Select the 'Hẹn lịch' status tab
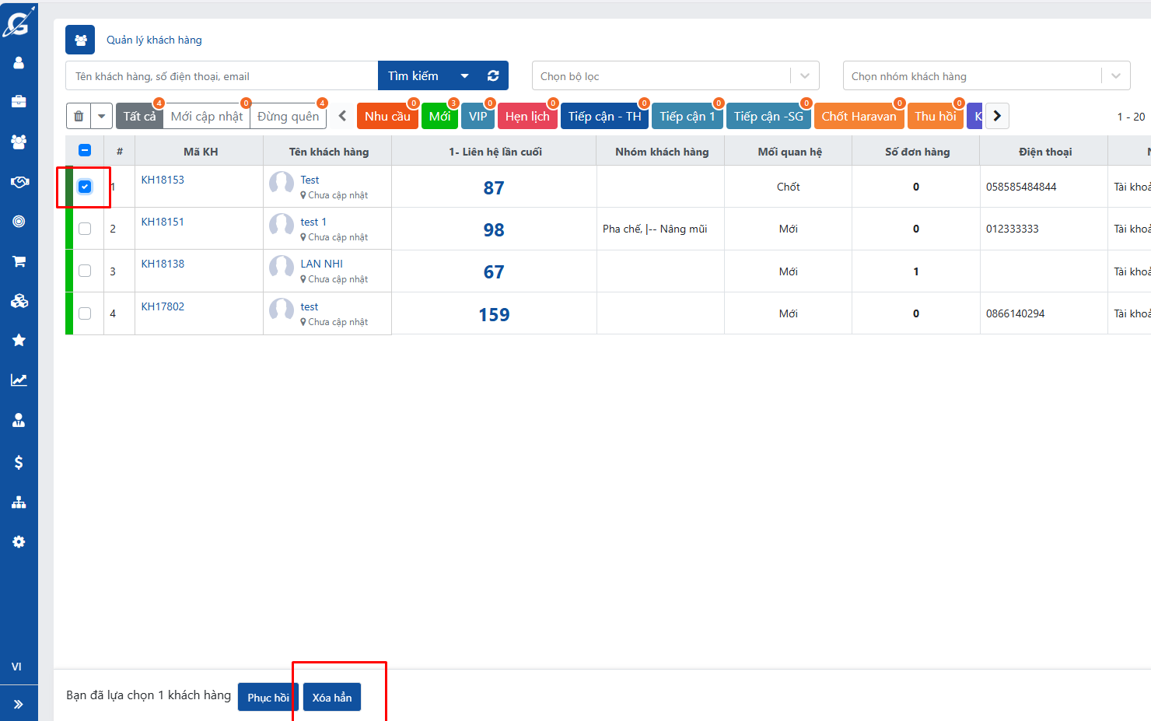 tap(527, 117)
